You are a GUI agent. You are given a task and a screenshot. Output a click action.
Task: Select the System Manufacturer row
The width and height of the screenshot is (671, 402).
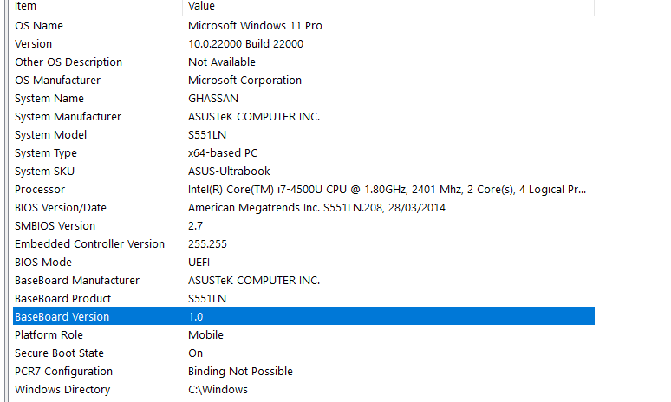coord(303,116)
